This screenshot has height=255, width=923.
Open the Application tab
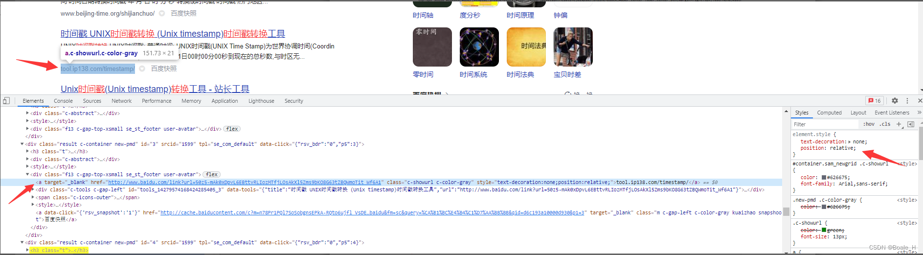pos(225,101)
